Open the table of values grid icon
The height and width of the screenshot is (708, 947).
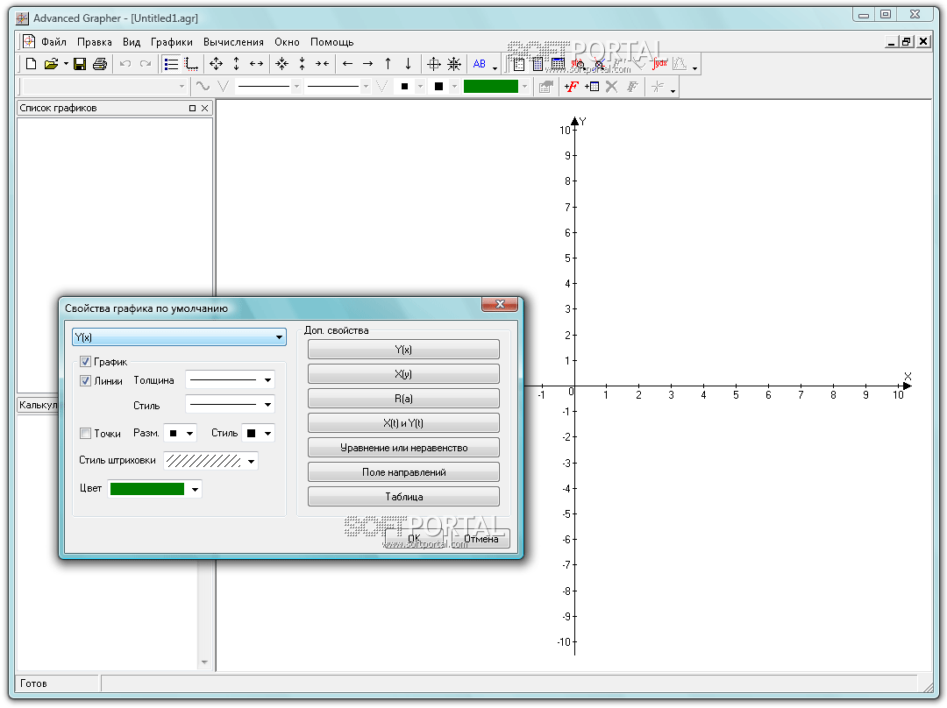pos(558,63)
